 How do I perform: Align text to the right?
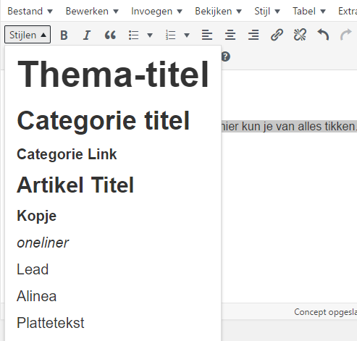(253, 35)
